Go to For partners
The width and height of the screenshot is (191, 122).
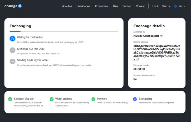pyautogui.click(x=102, y=6)
